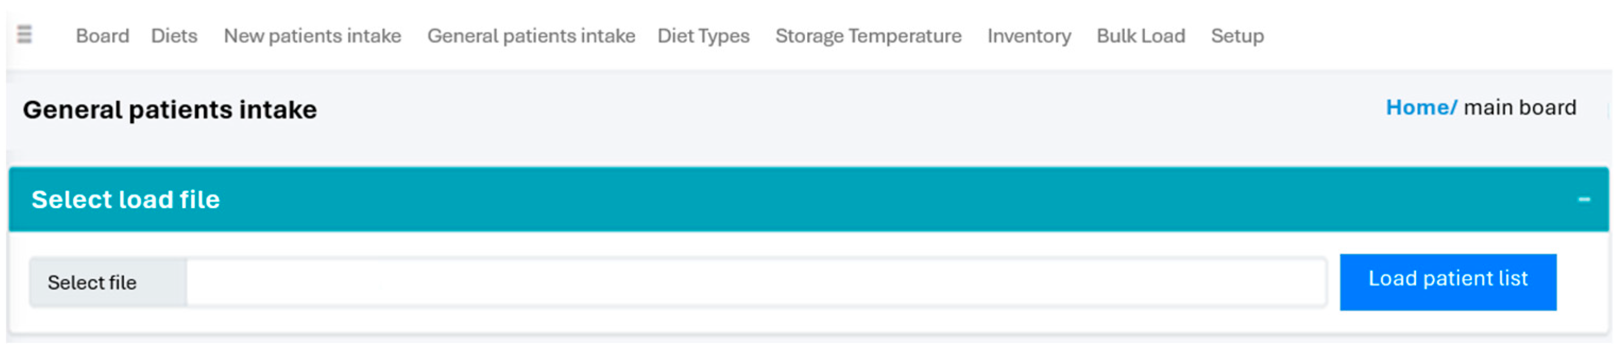Viewport: 1617px width, 353px height.
Task: Open the hamburger menu icon
Action: point(24,34)
